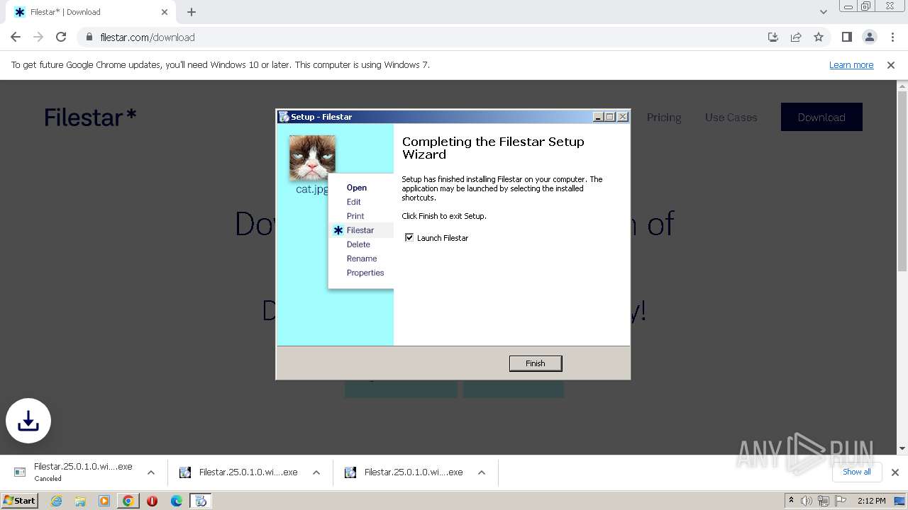The height and width of the screenshot is (510, 908).
Task: Click the scrollbar down arrow on page
Action: coord(902,448)
